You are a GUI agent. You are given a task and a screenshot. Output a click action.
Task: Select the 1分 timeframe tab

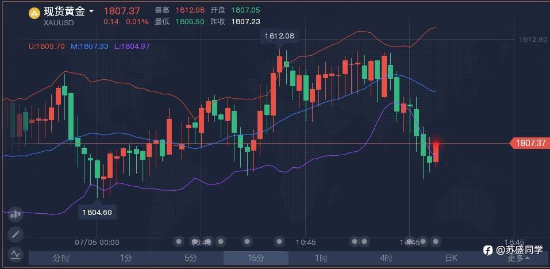coord(126,259)
